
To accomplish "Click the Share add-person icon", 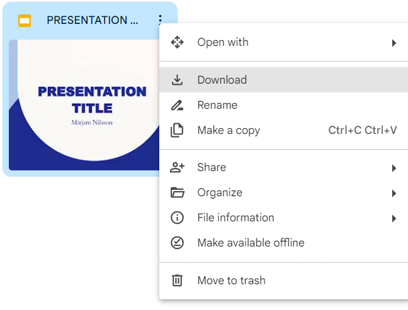I will [x=178, y=167].
